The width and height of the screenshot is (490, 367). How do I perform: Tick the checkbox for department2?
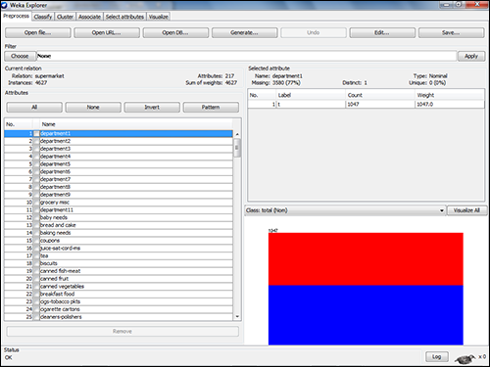coord(36,141)
